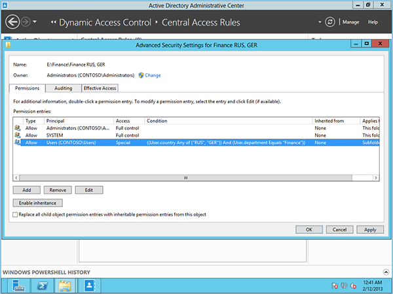Expand Windows PowerShell History panel chevron
Image resolution: width=393 pixels, height=294 pixels.
386,272
